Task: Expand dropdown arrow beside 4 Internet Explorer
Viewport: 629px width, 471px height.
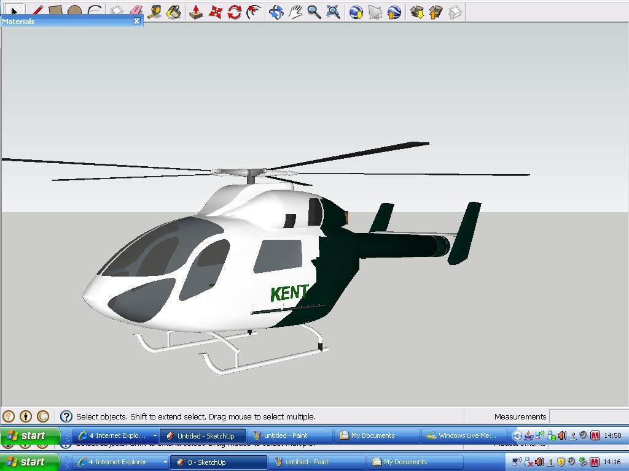Action: [165, 462]
